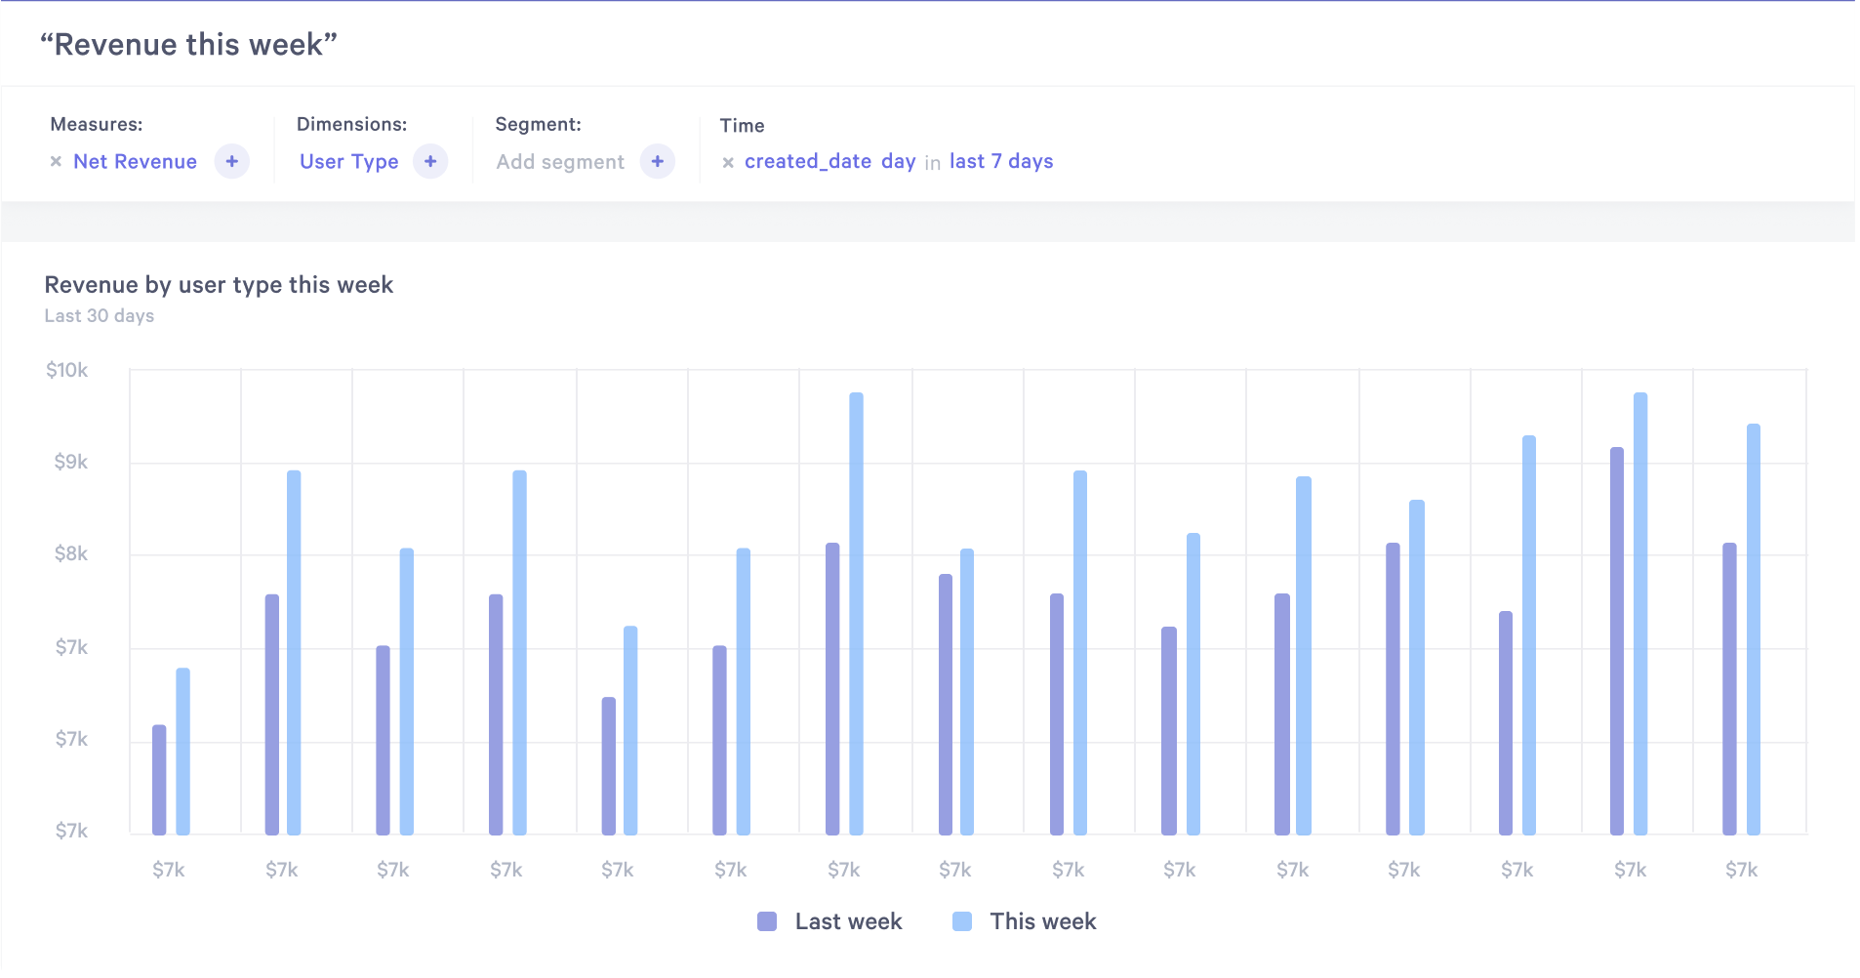Click the Add segment field
This screenshot has width=1860, height=978.
[560, 162]
